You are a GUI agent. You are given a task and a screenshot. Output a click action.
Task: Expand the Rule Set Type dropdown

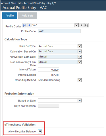[80, 46]
